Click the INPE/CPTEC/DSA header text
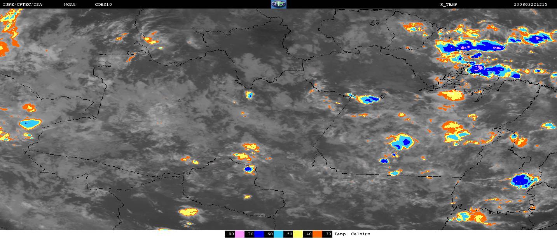Viewport: 557px width, 238px height. click(22, 5)
